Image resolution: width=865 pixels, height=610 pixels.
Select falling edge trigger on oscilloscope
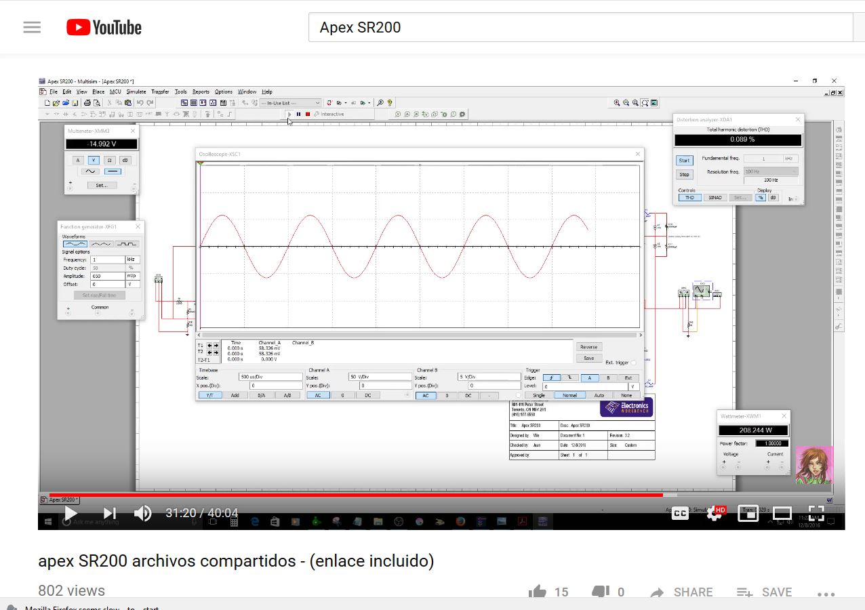(569, 378)
